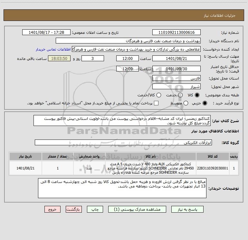
Task: Click the general need description text box
Action: coord(122,120)
